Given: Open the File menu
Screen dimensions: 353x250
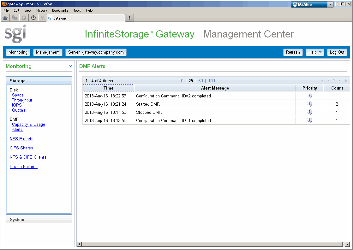Looking at the screenshot, I should [6, 10].
